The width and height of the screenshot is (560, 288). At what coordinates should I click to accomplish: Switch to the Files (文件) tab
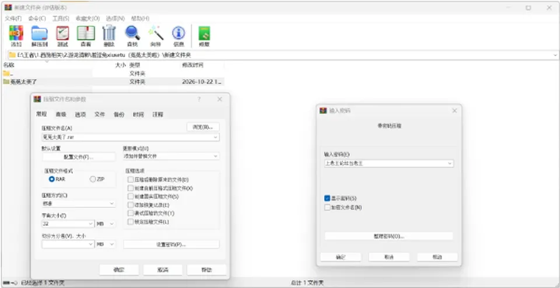[100, 114]
